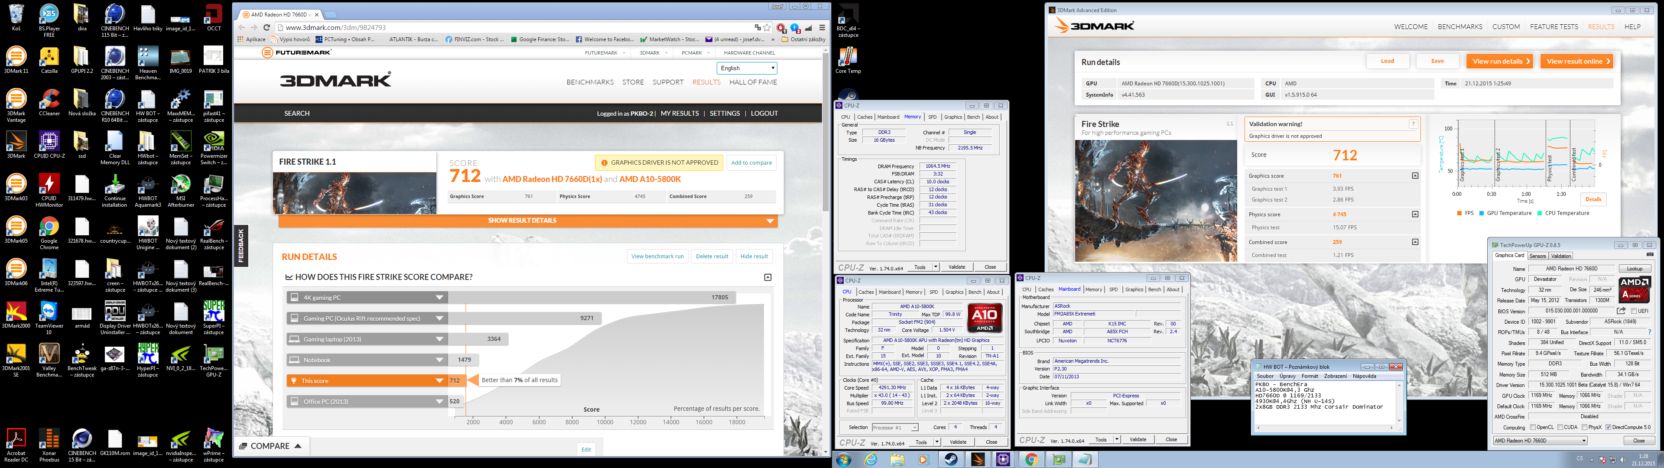
Task: Open CCleaner from the desktop
Action: 49,103
